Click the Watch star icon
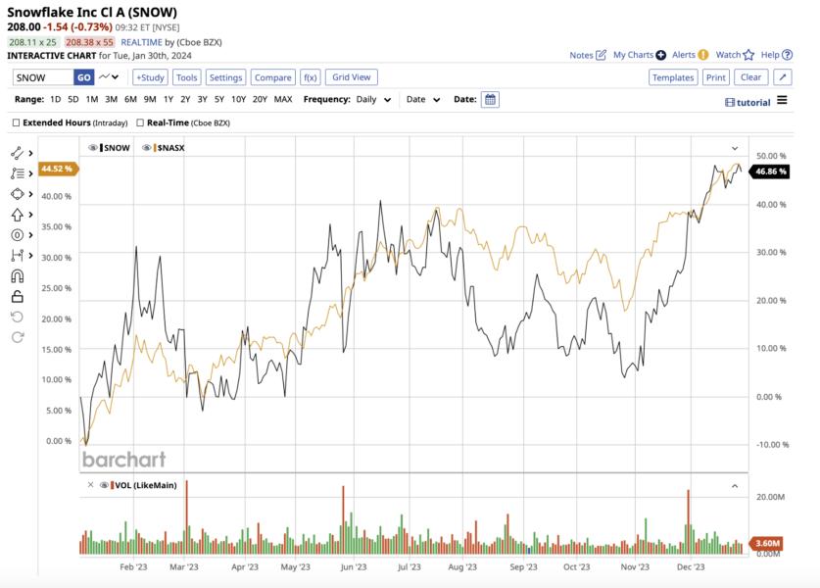Image resolution: width=820 pixels, height=588 pixels. tap(748, 55)
